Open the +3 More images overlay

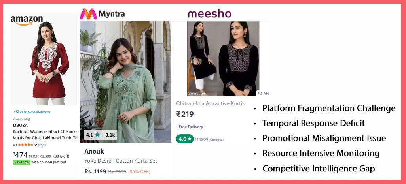tap(263, 93)
